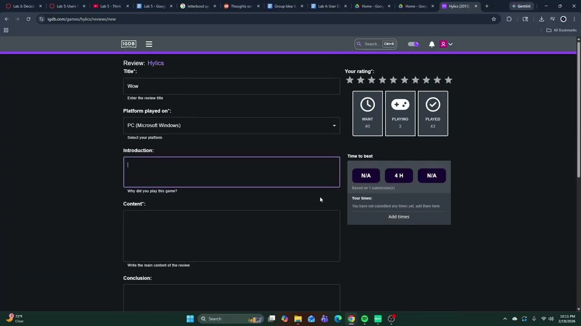Viewport: 581px width, 326px height.
Task: Open the apps grid in bookmarks bar
Action: pos(6,30)
